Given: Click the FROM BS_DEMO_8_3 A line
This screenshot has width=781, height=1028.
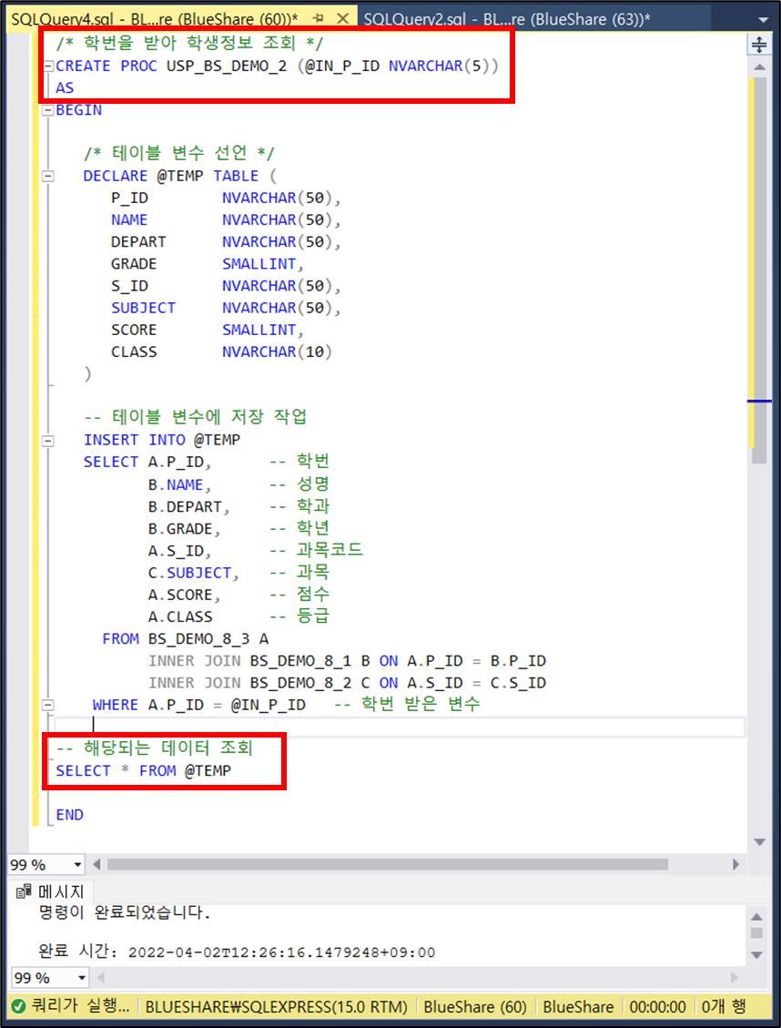Looking at the screenshot, I should pos(186,639).
